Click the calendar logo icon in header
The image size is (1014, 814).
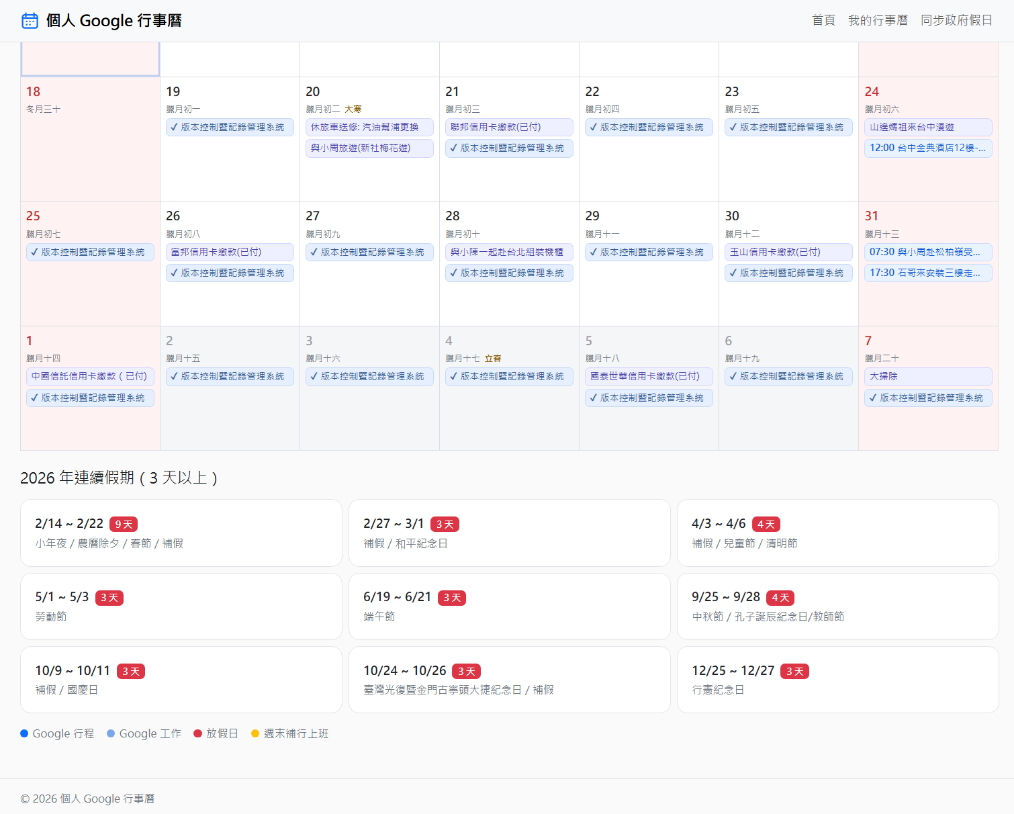point(30,21)
